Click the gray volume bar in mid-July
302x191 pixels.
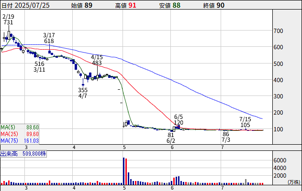(246, 182)
